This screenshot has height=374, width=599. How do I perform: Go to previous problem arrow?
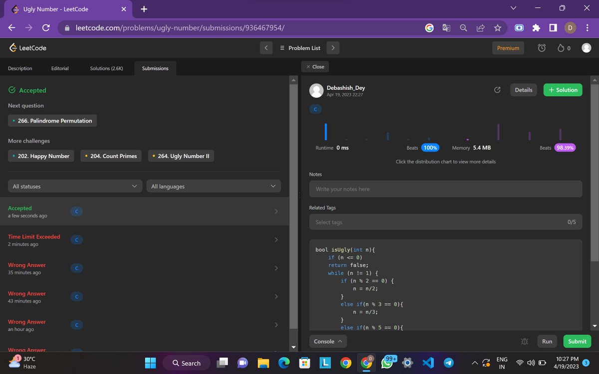pyautogui.click(x=266, y=48)
